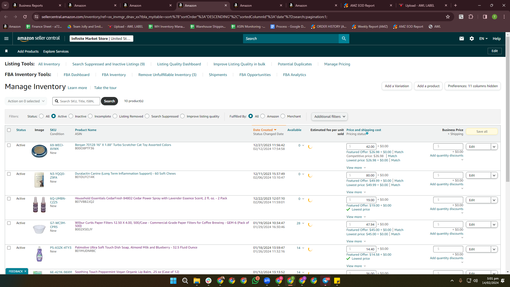Expand available quantity for Wilbur Curtis row
510x287 pixels.
[x=303, y=223]
